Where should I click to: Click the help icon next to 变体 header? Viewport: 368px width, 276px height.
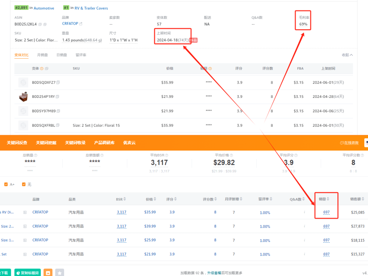click(x=42, y=68)
